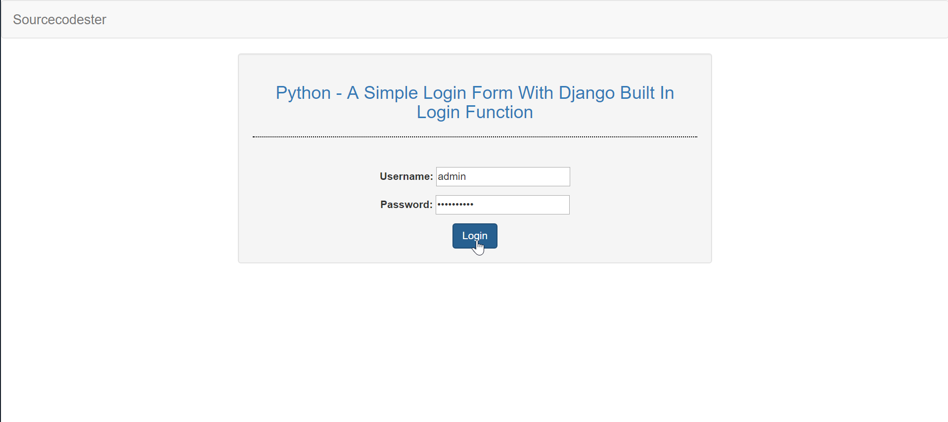The width and height of the screenshot is (948, 422).
Task: Select the page title heading text
Action: [x=475, y=102]
